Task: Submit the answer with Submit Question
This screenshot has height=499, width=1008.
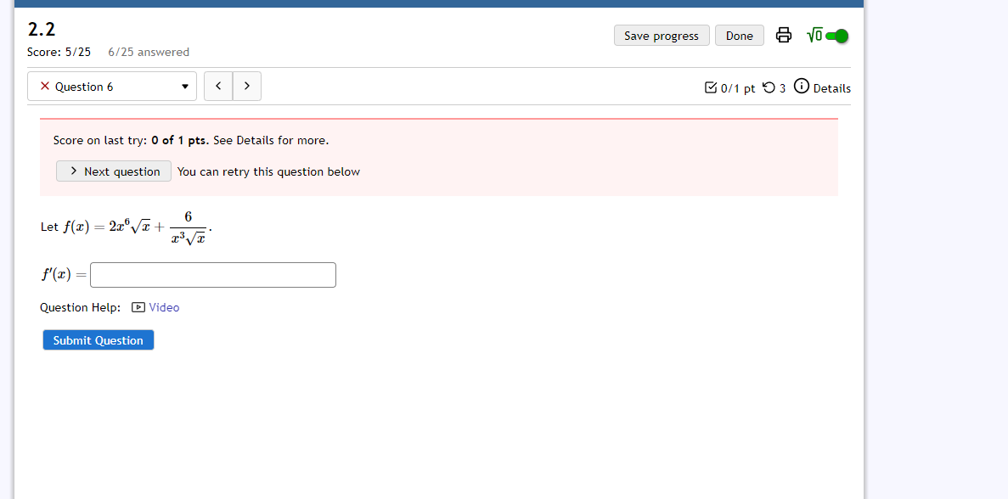Action: click(98, 339)
